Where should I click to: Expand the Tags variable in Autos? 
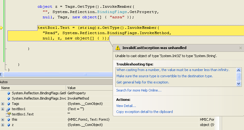coord(3,104)
